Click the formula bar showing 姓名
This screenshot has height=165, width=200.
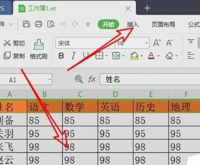[x=150, y=79]
